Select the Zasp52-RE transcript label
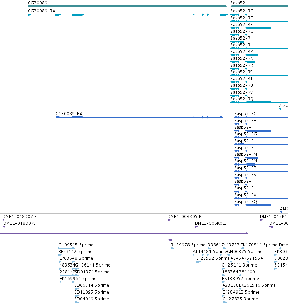 coord(242,18)
